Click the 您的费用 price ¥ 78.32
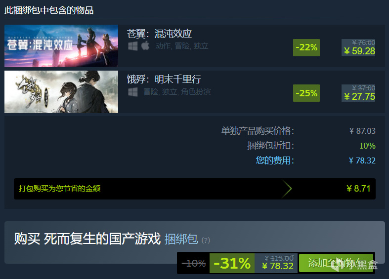Viewport: 389px width, 279px height. pos(362,160)
